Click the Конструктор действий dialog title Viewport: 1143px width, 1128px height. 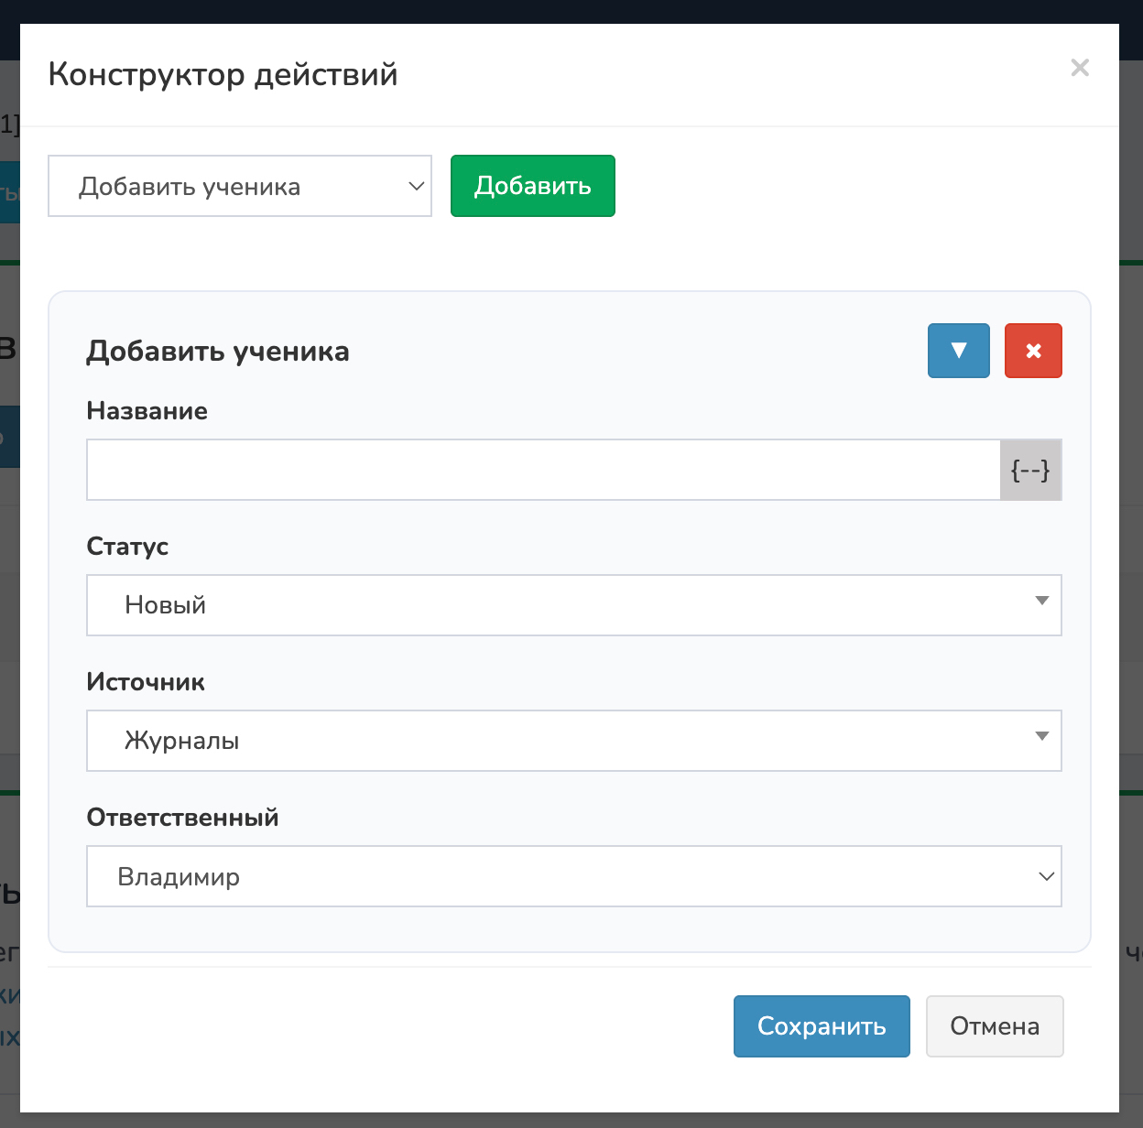[223, 74]
